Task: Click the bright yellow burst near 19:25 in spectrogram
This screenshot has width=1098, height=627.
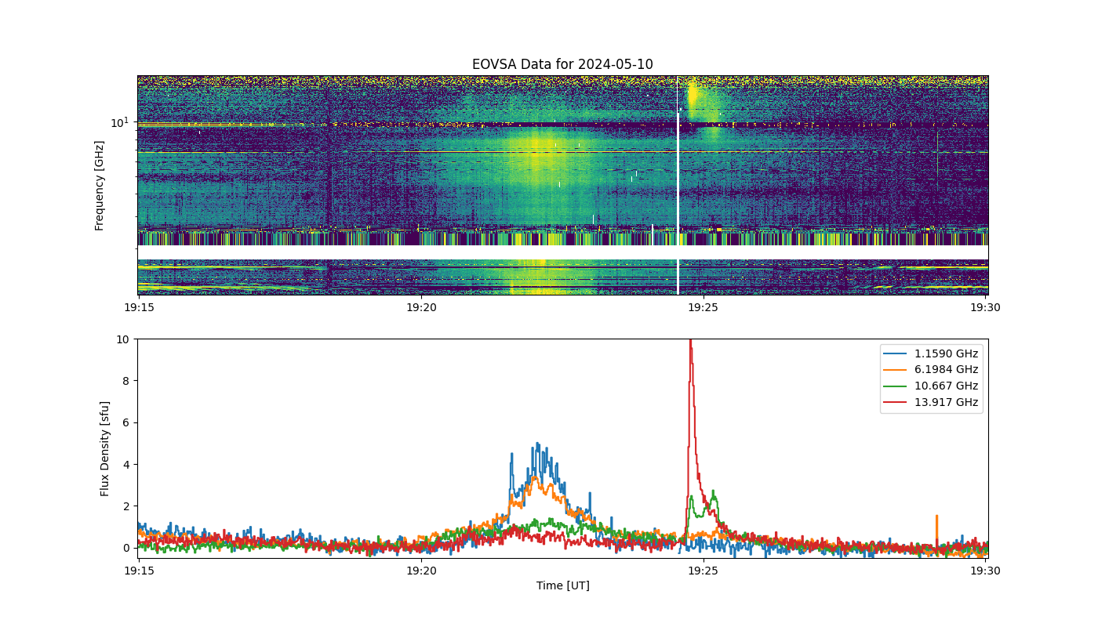Action: (693, 99)
